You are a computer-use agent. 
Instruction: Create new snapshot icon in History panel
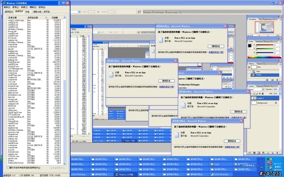[272, 80]
